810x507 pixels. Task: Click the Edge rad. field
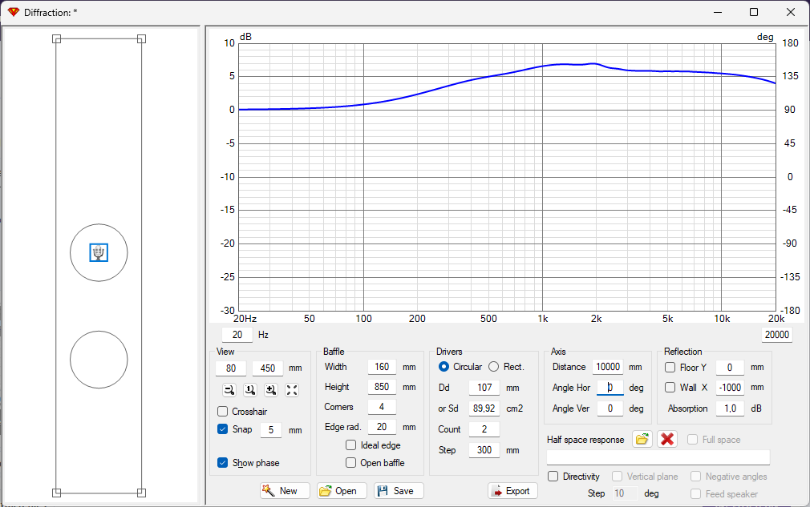point(382,427)
